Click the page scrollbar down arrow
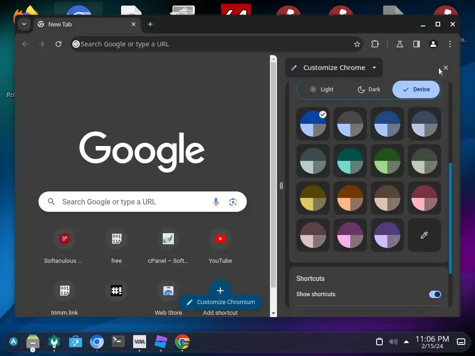This screenshot has height=356, width=475. (x=273, y=314)
